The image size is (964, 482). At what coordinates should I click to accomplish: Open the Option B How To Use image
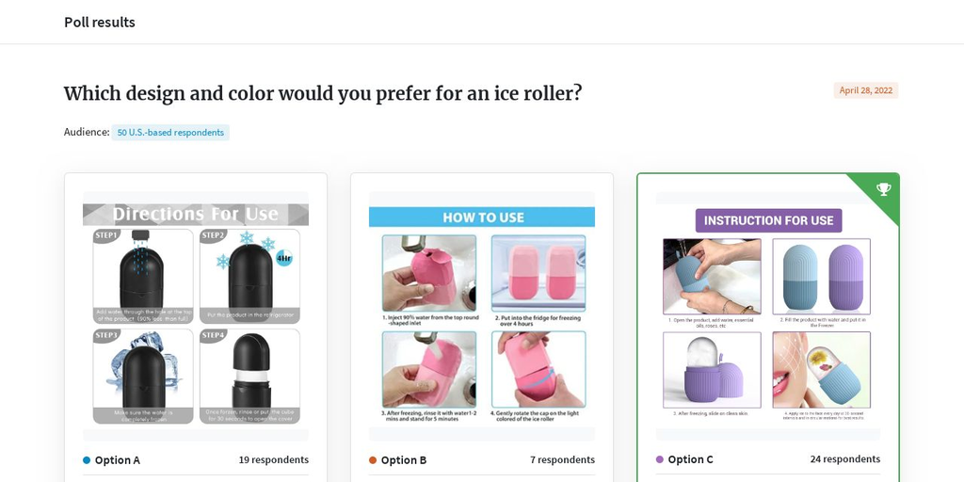pos(481,316)
